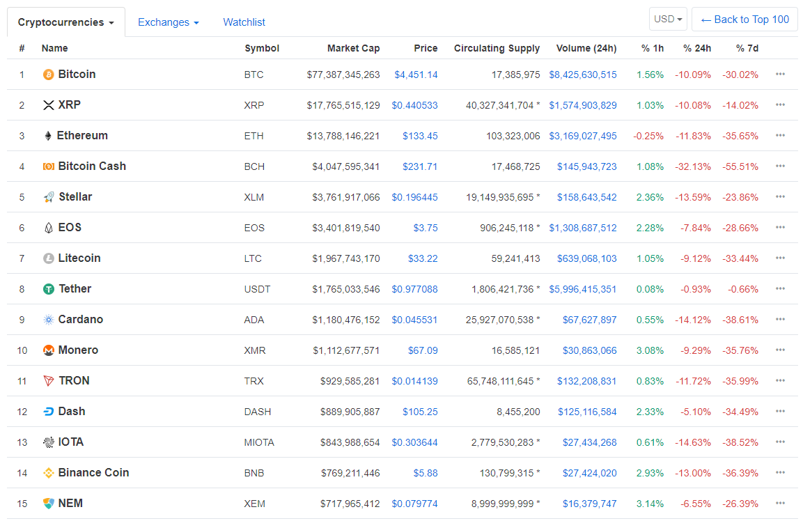Image resolution: width=803 pixels, height=521 pixels.
Task: Open more options for NEM row
Action: coord(780,504)
